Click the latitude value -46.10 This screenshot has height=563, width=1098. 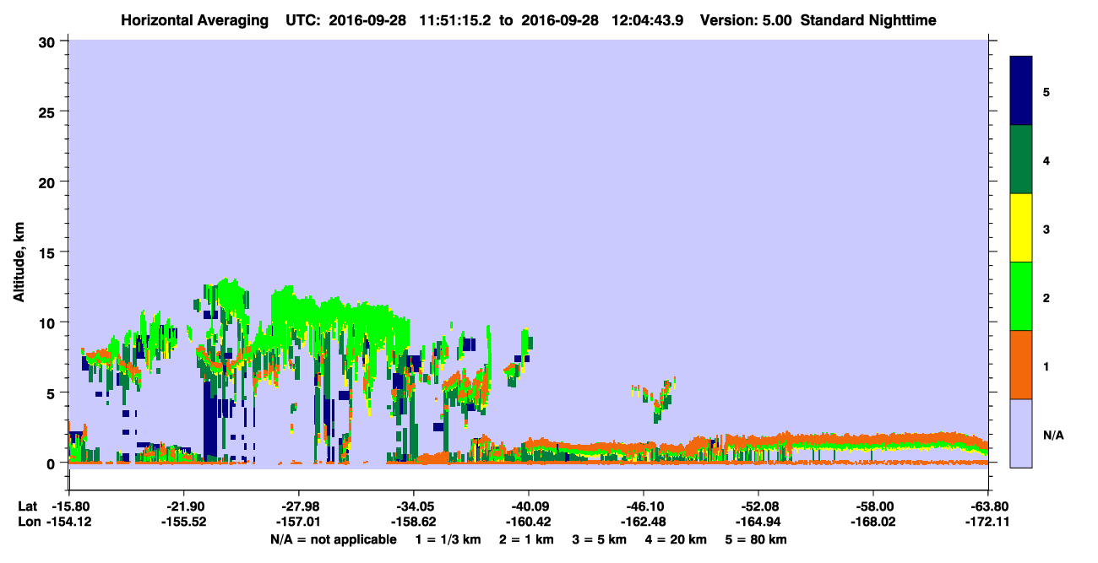643,506
